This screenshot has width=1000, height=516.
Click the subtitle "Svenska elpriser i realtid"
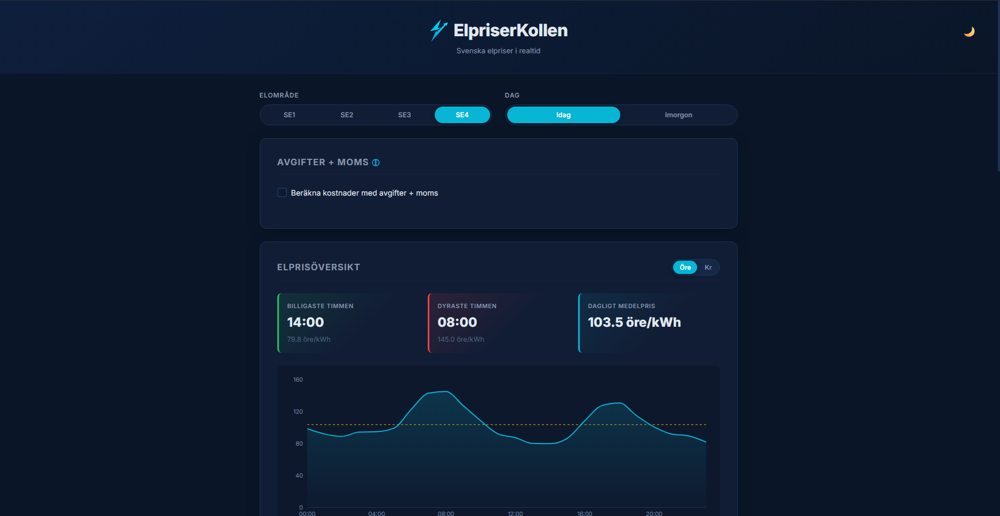(x=498, y=51)
